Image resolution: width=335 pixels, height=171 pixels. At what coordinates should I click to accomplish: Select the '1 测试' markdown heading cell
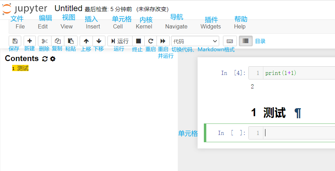(268, 112)
